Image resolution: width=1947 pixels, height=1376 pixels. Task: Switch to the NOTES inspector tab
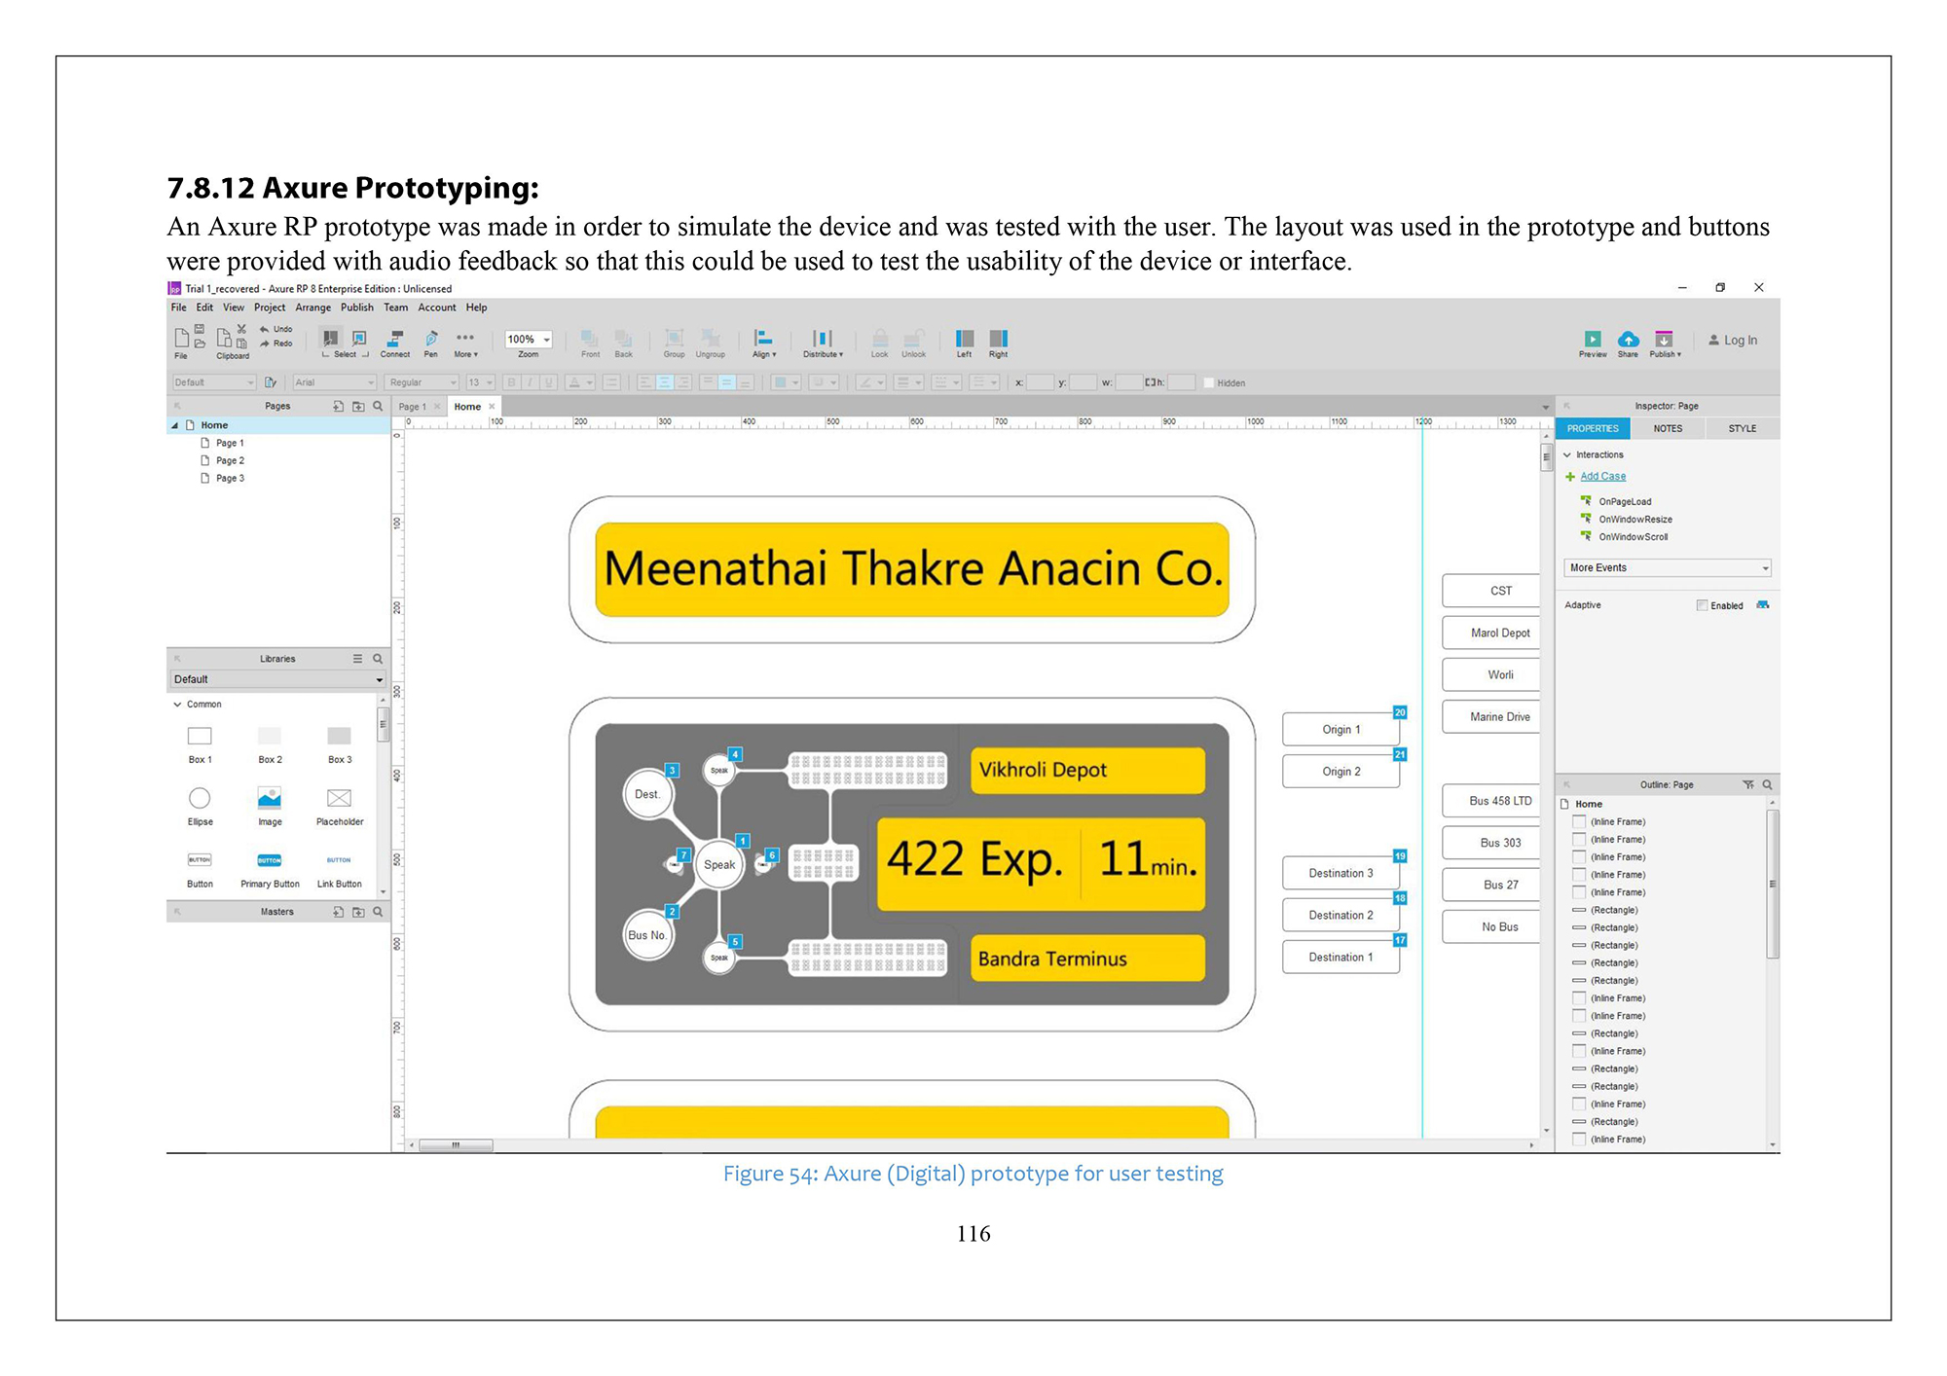pos(1668,429)
